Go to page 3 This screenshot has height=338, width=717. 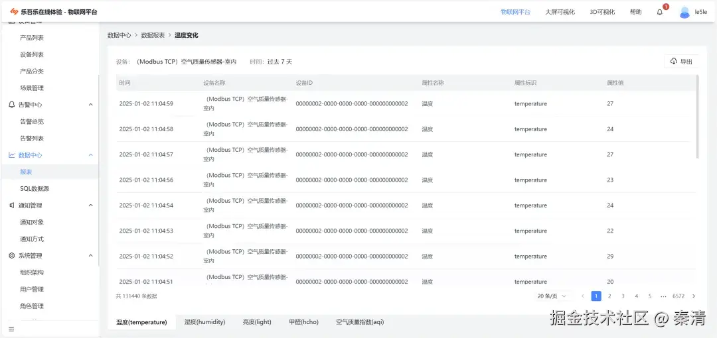pos(623,296)
